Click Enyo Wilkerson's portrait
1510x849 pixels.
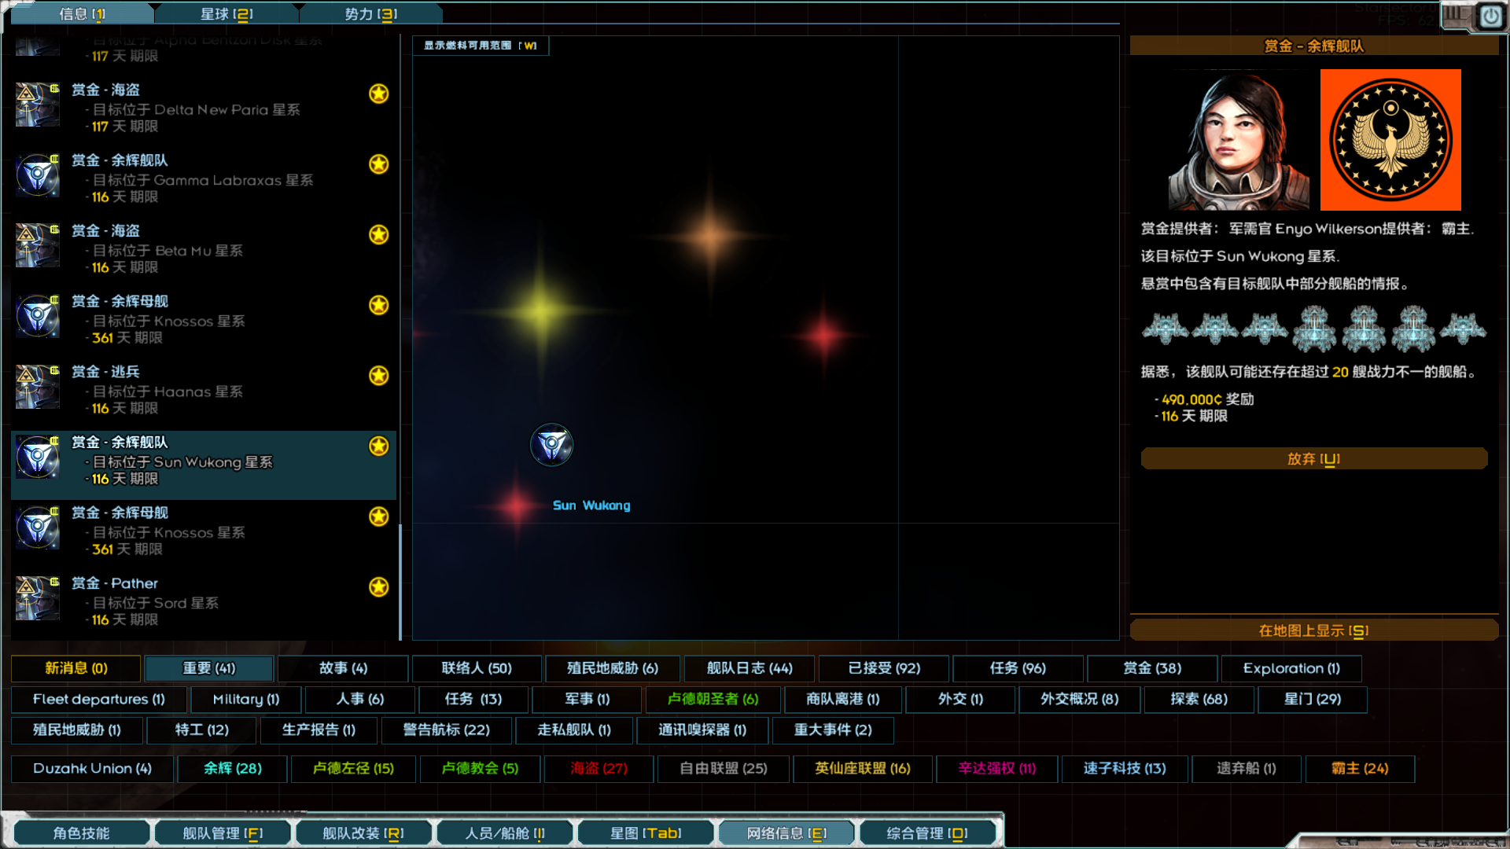tap(1238, 140)
